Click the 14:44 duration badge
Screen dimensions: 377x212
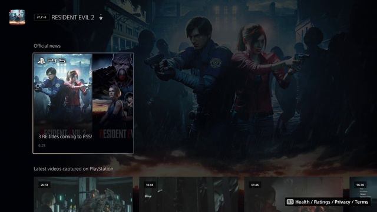click(x=150, y=185)
